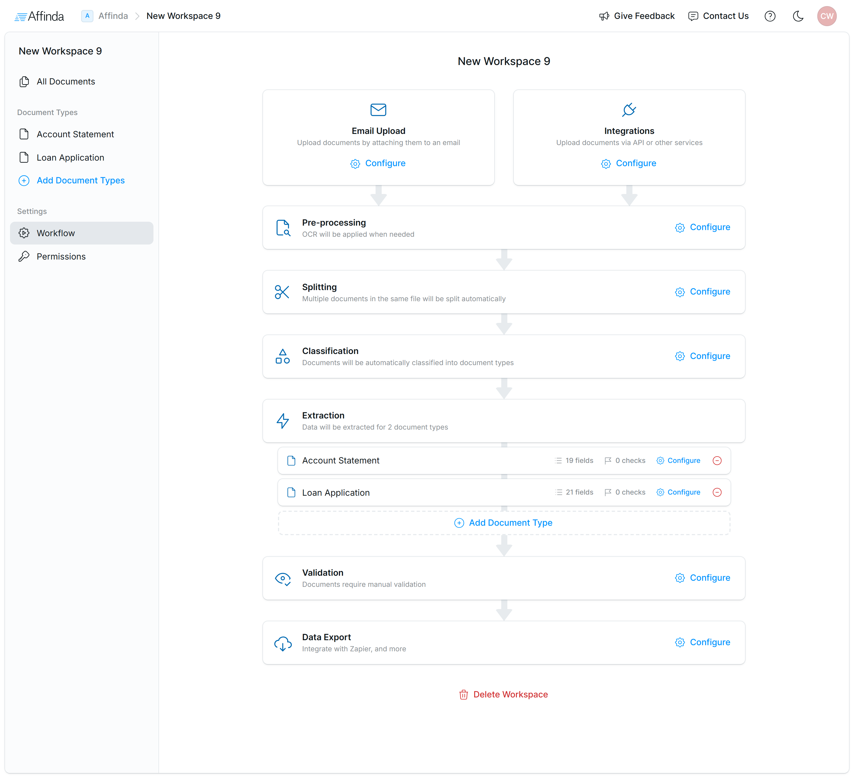Click the Integrations plug icon
854x778 pixels.
pos(629,110)
